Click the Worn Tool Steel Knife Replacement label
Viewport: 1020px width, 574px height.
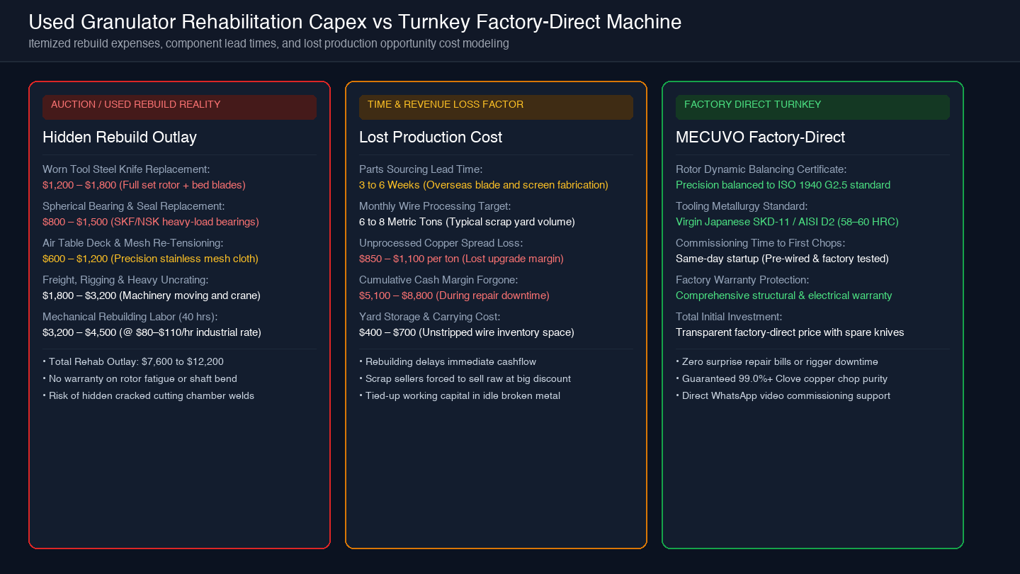pos(126,169)
